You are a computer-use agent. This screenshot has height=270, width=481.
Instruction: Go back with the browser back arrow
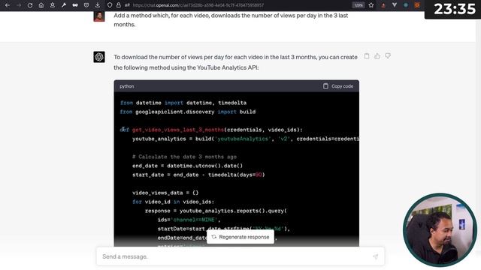tap(8, 5)
